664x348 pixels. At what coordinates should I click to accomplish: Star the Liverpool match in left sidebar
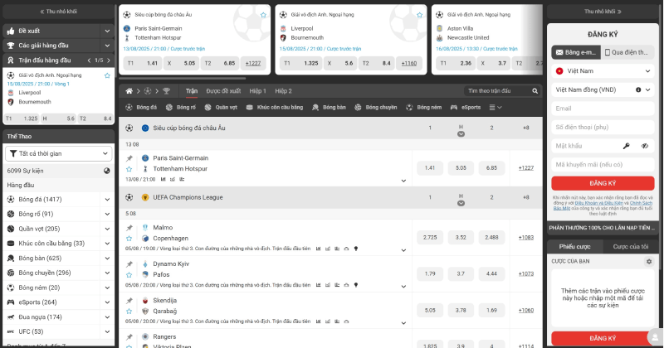pos(107,75)
